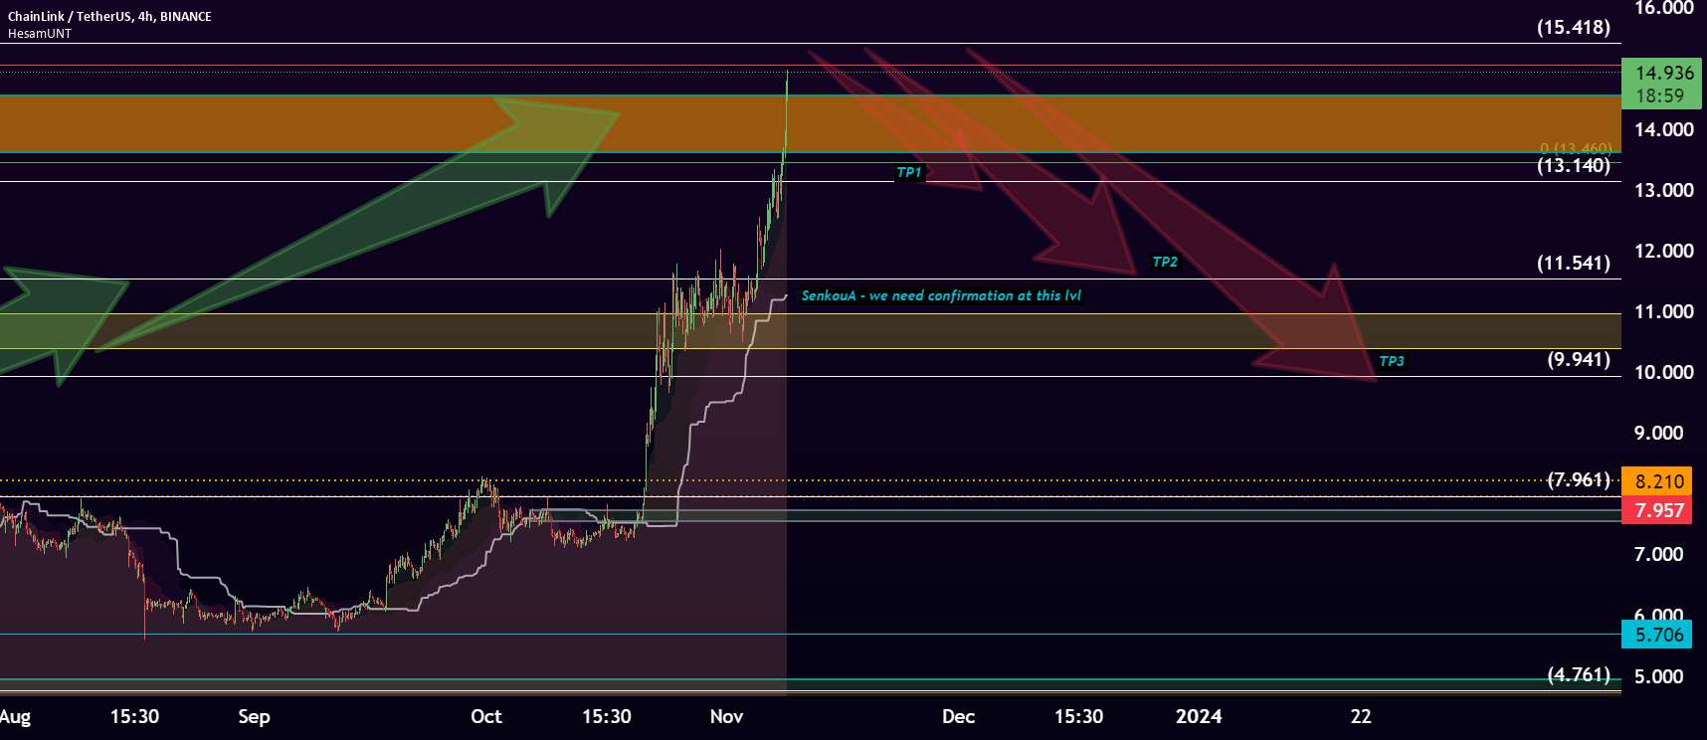The image size is (1707, 740).
Task: Click the 7.000 price axis tick
Action: [1658, 554]
